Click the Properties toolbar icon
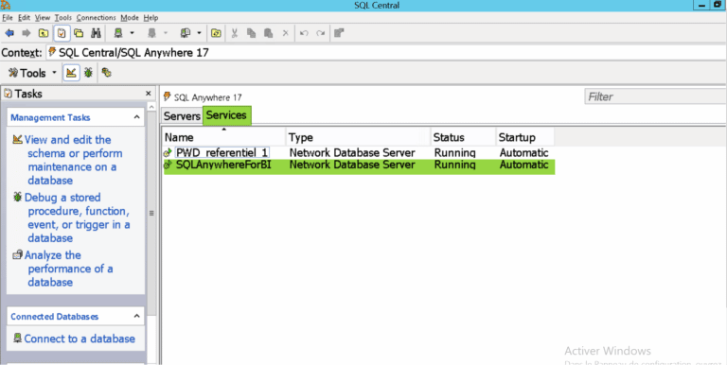 click(339, 33)
